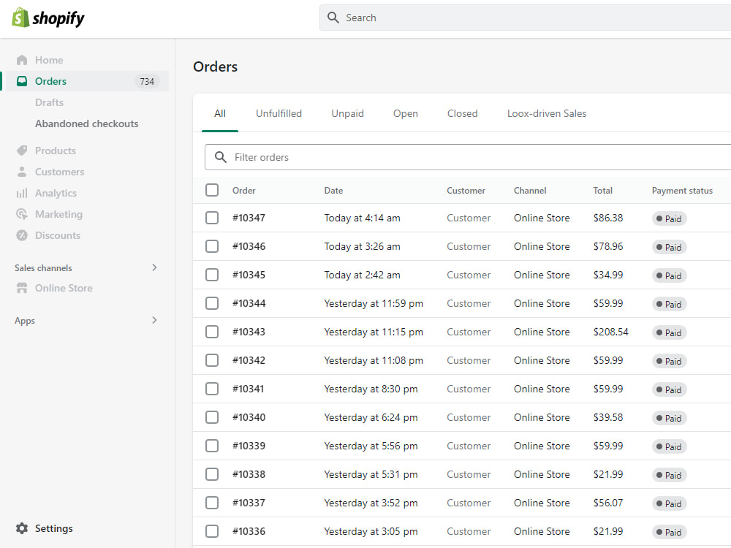Open the Unpaid tab
This screenshot has height=548, width=731.
click(347, 114)
